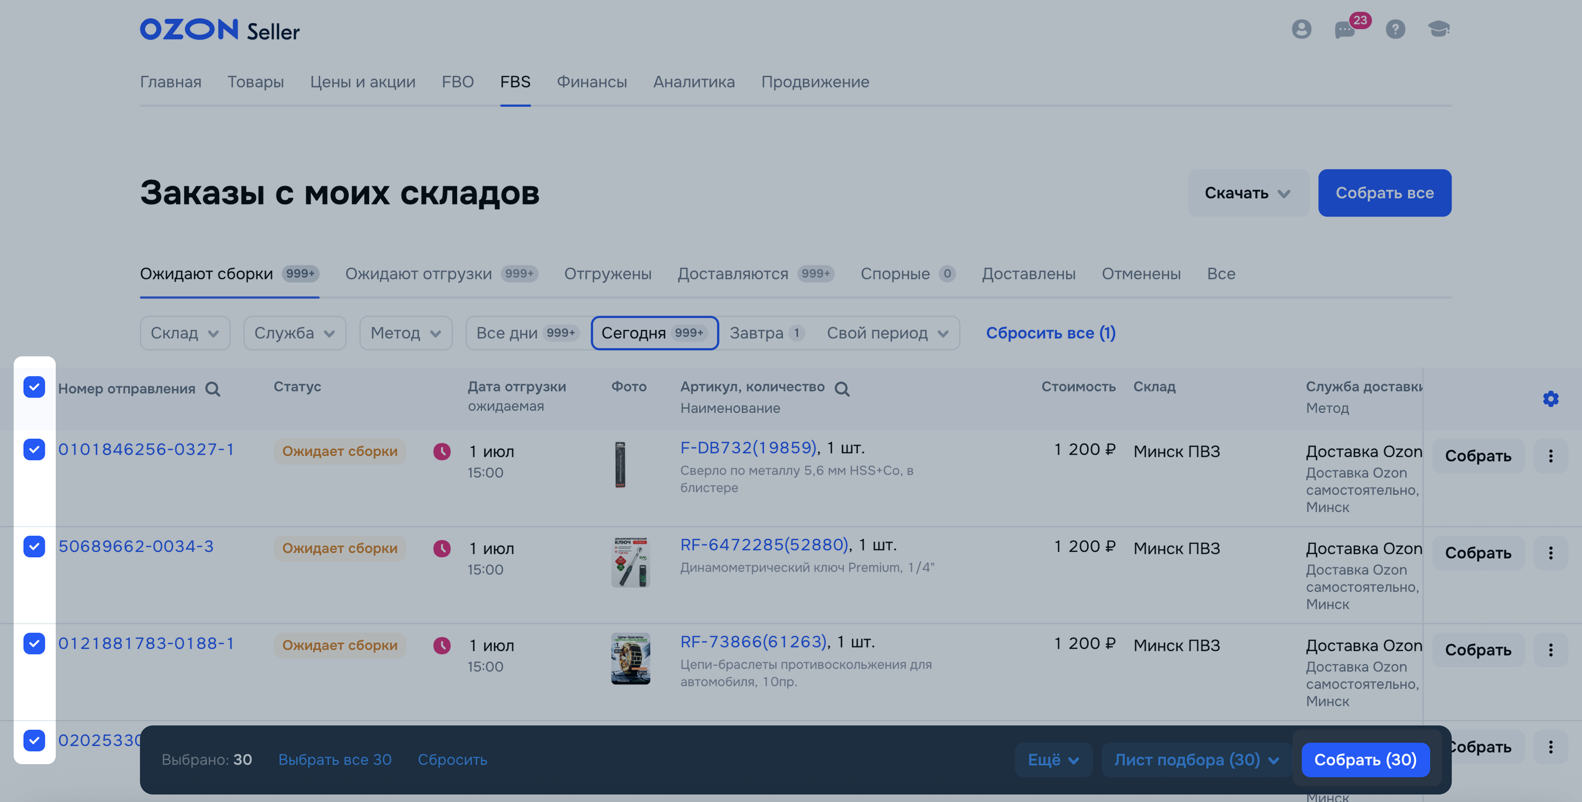Select Ожидают сборки tab

[230, 274]
